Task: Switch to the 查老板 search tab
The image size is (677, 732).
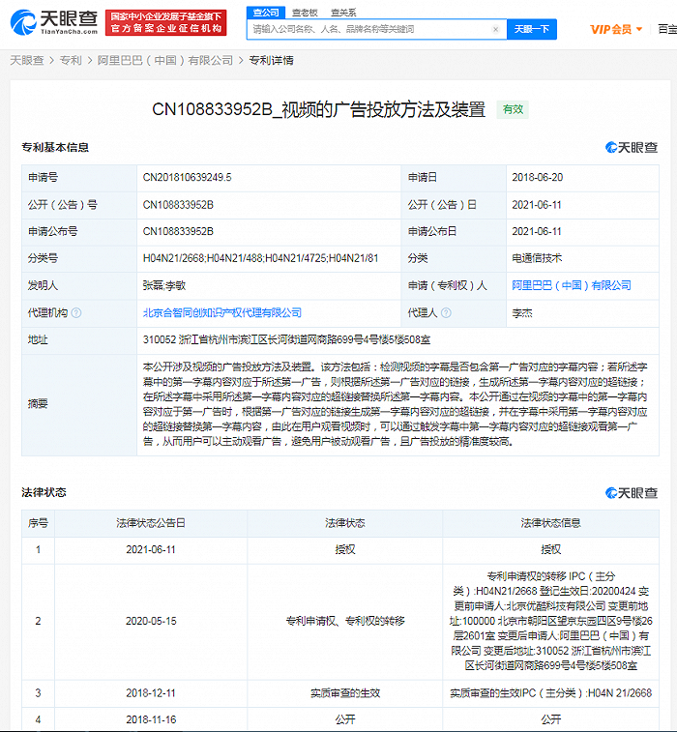Action: (x=305, y=13)
